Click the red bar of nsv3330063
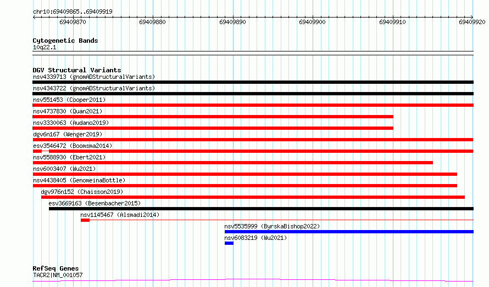489x287 pixels. (213, 128)
